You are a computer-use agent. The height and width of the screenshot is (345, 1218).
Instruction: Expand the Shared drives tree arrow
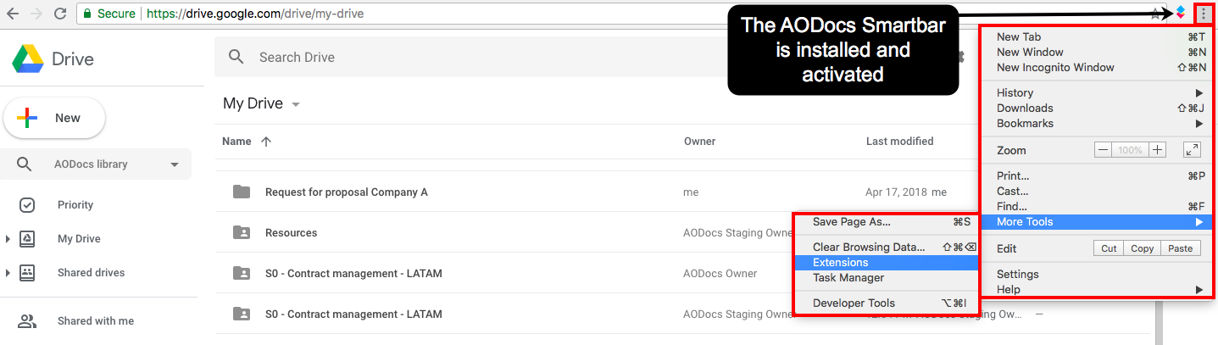click(x=8, y=273)
